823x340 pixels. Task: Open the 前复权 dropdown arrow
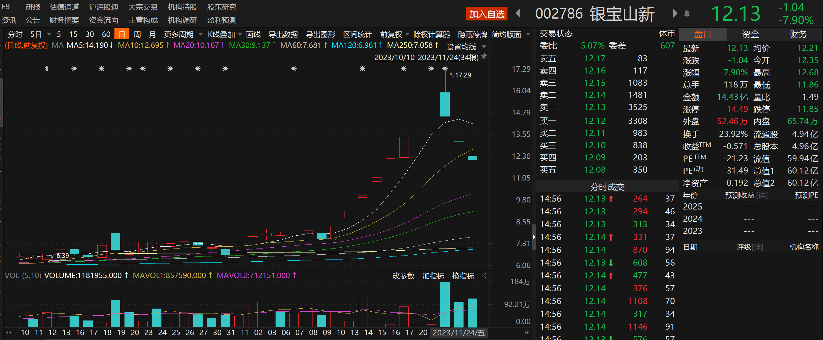point(407,34)
